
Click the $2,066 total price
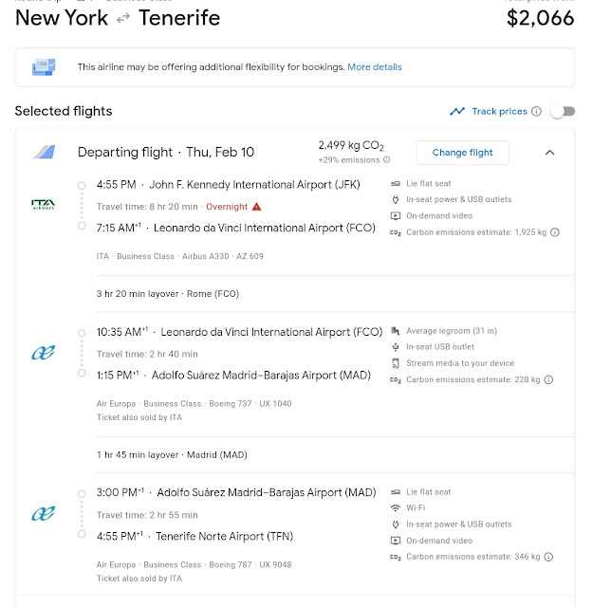540,18
